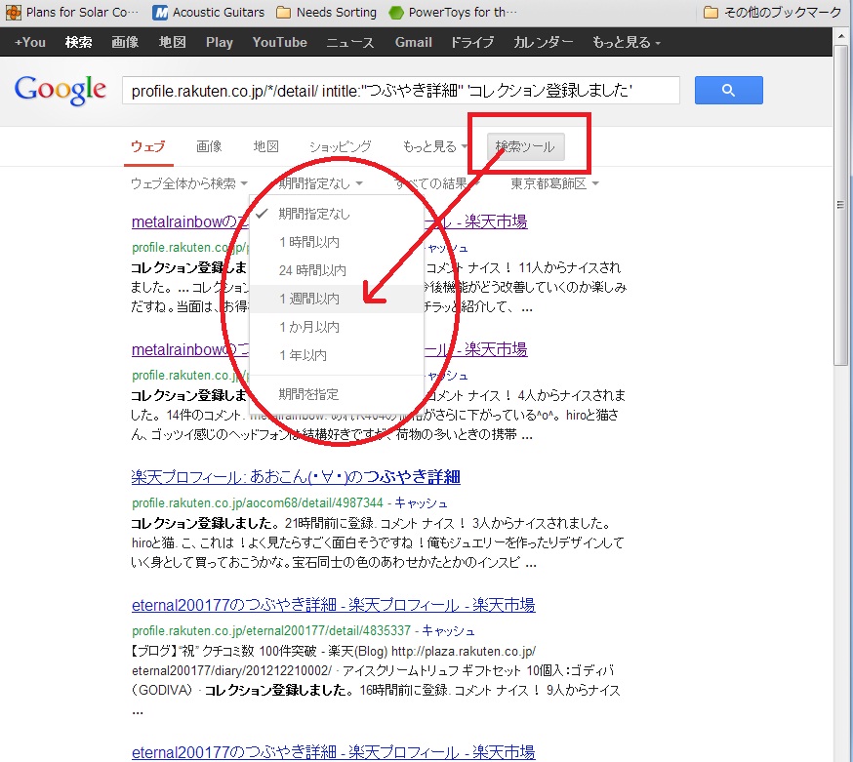Expand the ウェブ全体から検索 dropdown
The image size is (853, 762).
pyautogui.click(x=189, y=183)
